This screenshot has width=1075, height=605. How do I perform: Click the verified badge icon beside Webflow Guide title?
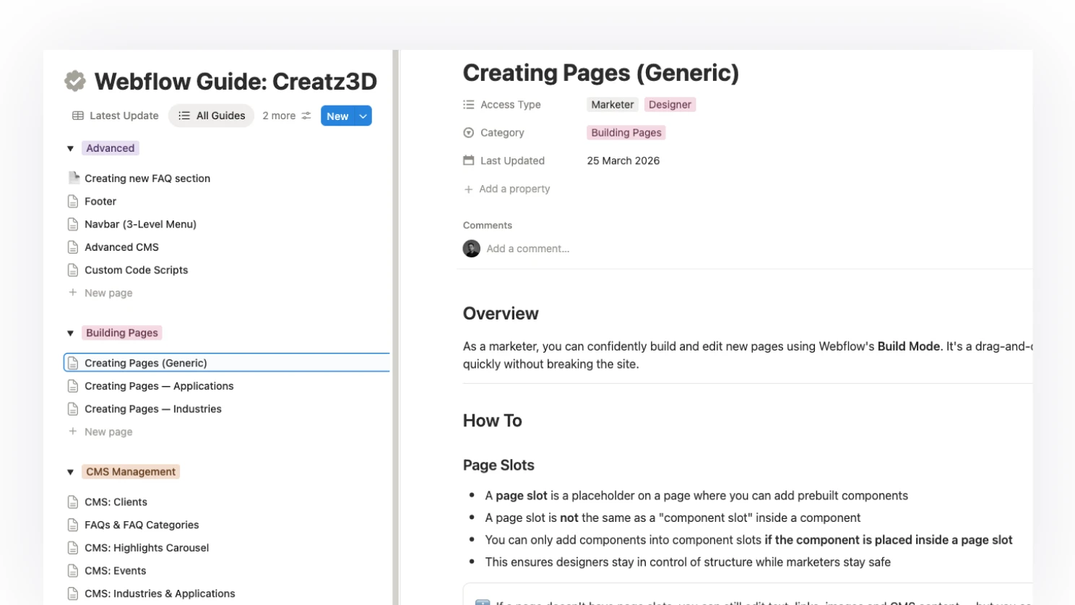click(75, 81)
